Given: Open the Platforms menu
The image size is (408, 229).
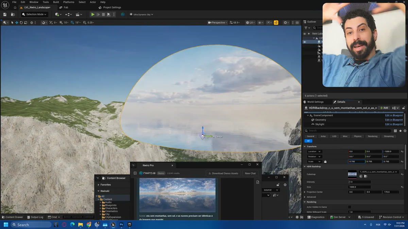Looking at the screenshot, I should click(69, 2).
